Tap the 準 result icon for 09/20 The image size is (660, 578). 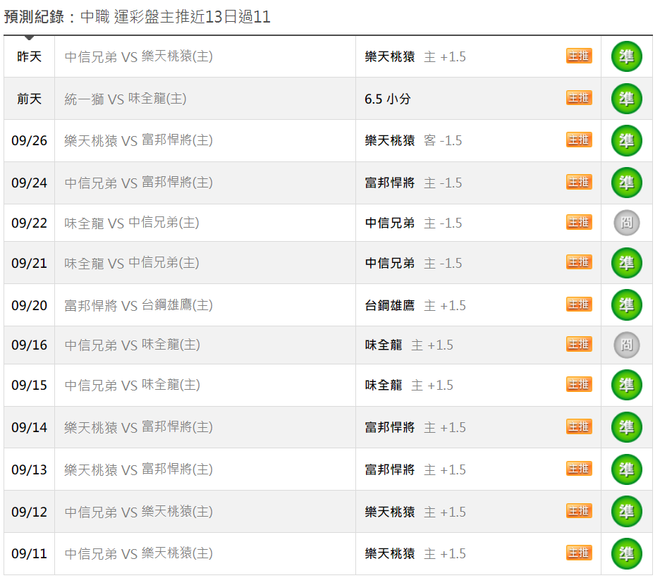tap(626, 305)
